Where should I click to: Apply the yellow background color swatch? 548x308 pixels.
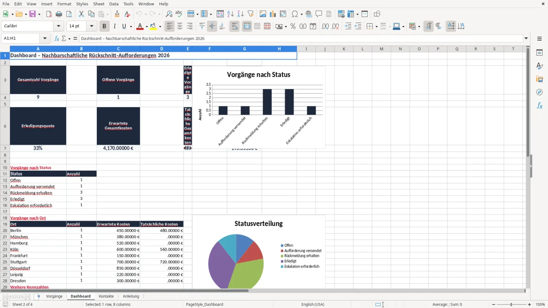pos(153,26)
